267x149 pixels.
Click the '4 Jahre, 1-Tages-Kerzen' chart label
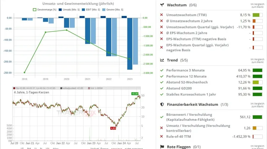coord(31,92)
